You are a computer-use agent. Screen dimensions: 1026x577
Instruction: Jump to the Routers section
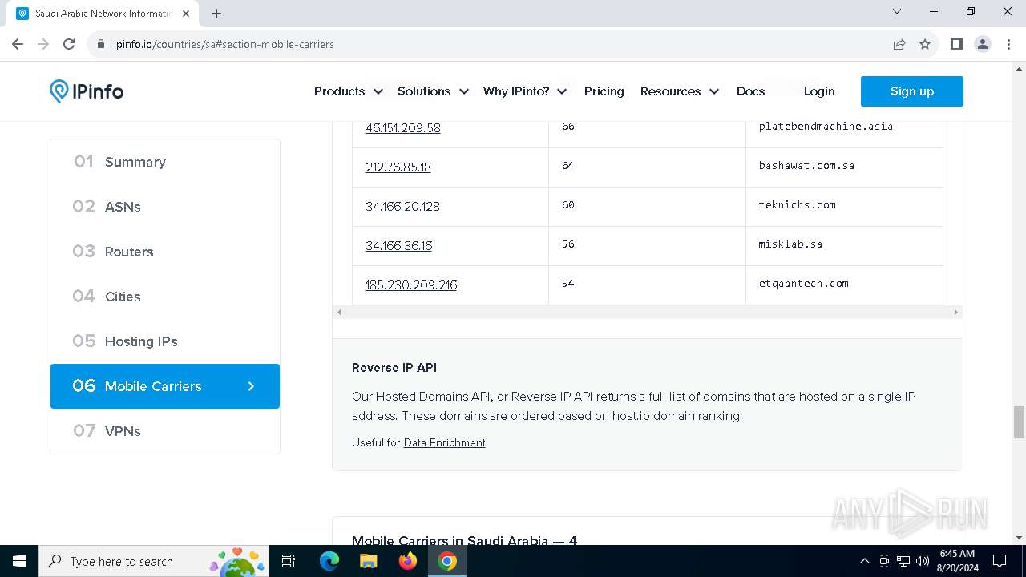pyautogui.click(x=165, y=252)
